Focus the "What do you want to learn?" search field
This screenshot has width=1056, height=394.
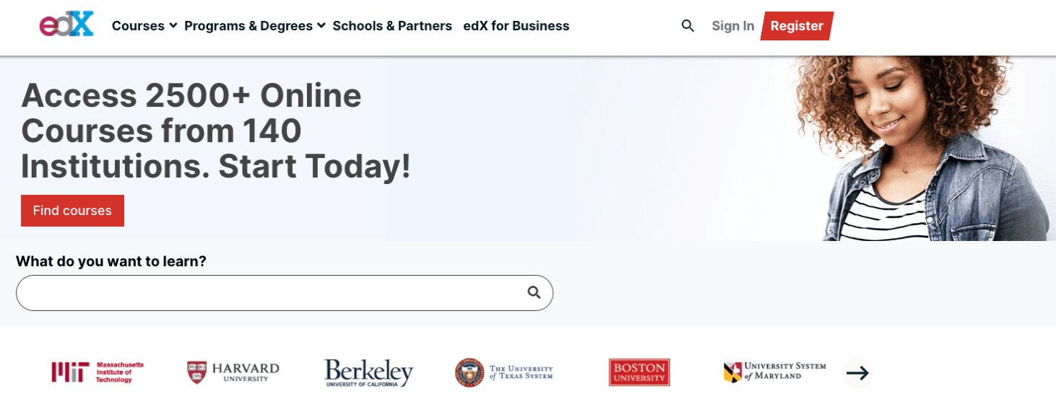pyautogui.click(x=267, y=293)
